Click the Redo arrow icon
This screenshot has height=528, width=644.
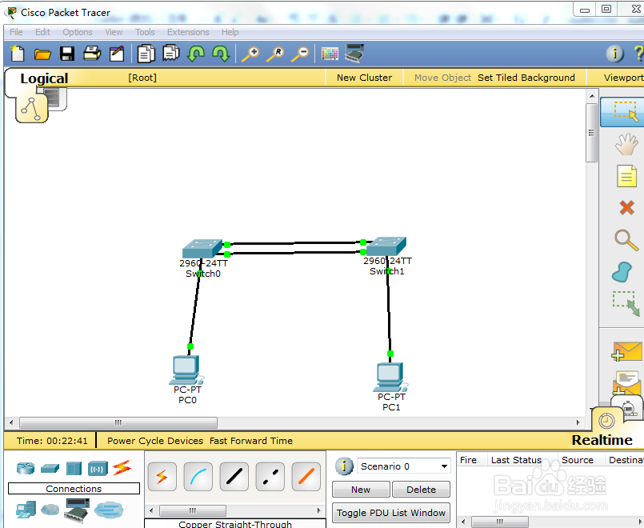[x=221, y=54]
